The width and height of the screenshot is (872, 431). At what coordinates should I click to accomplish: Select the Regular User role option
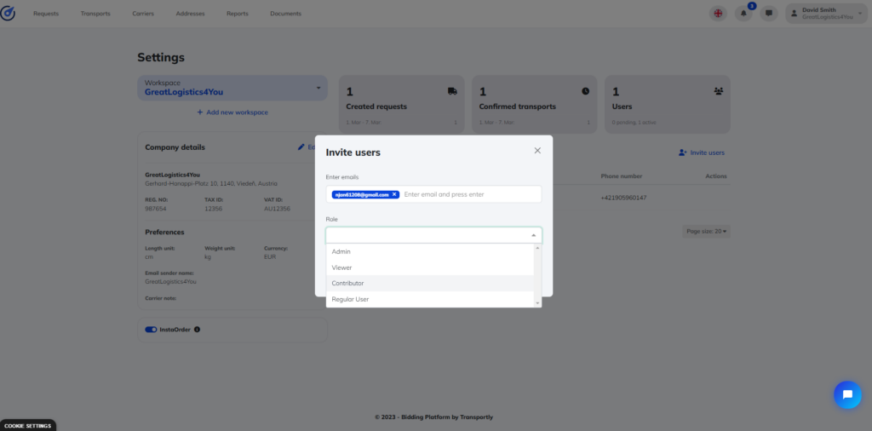430,299
